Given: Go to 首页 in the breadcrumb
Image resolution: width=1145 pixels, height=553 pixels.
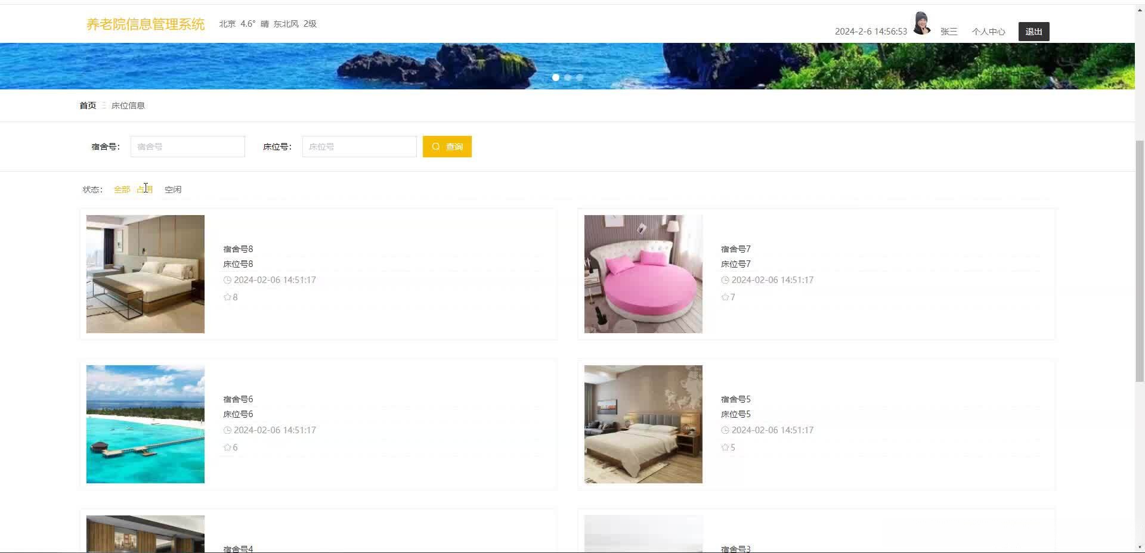Looking at the screenshot, I should coord(88,105).
